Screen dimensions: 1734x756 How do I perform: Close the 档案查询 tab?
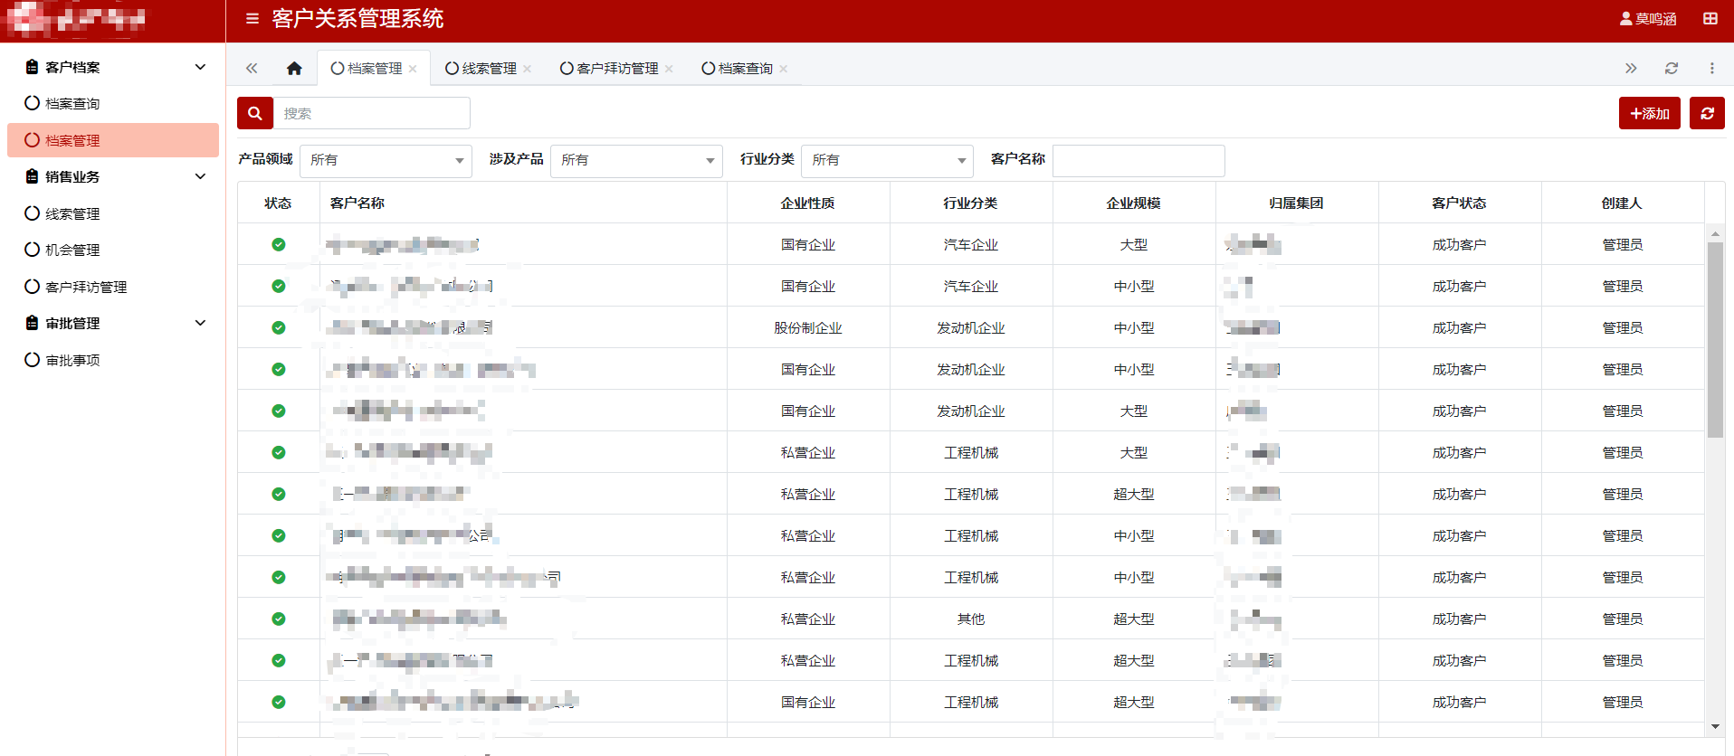pos(784,69)
